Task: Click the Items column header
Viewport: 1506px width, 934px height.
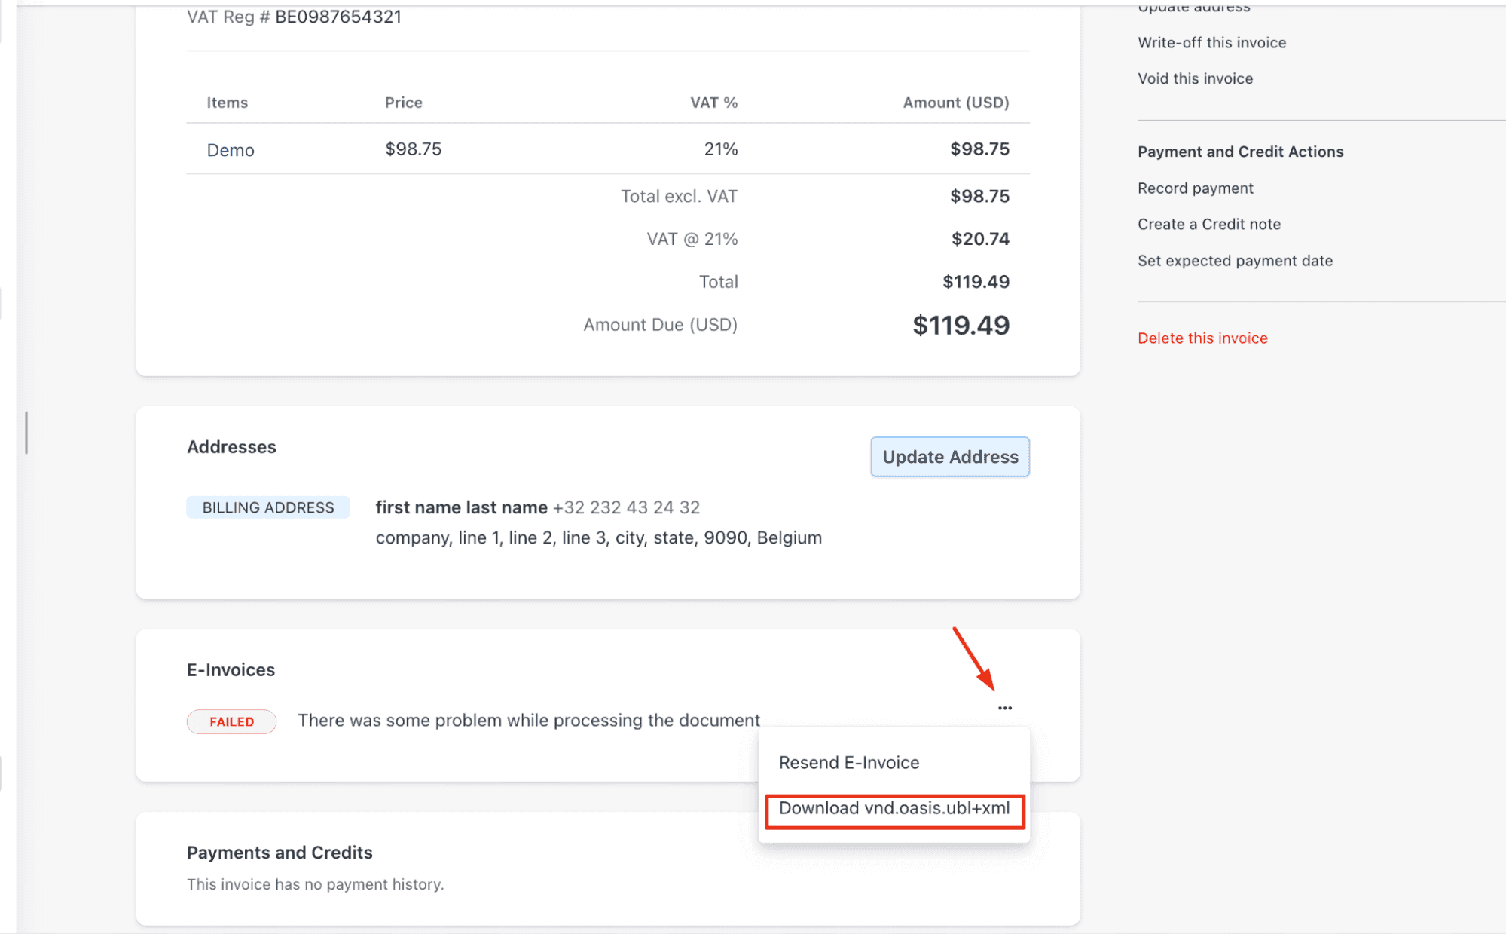Action: pos(227,103)
